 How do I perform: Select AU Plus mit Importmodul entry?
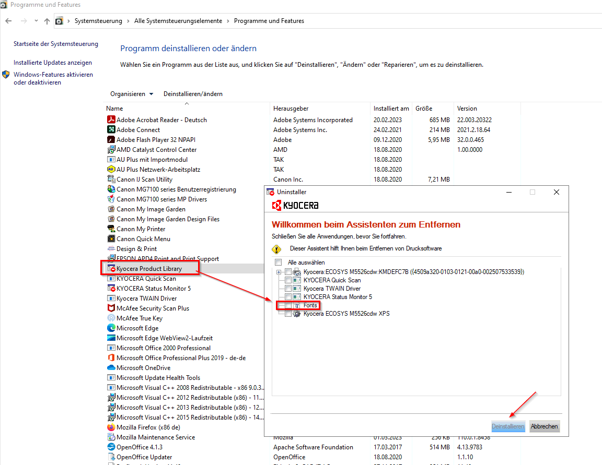click(152, 160)
